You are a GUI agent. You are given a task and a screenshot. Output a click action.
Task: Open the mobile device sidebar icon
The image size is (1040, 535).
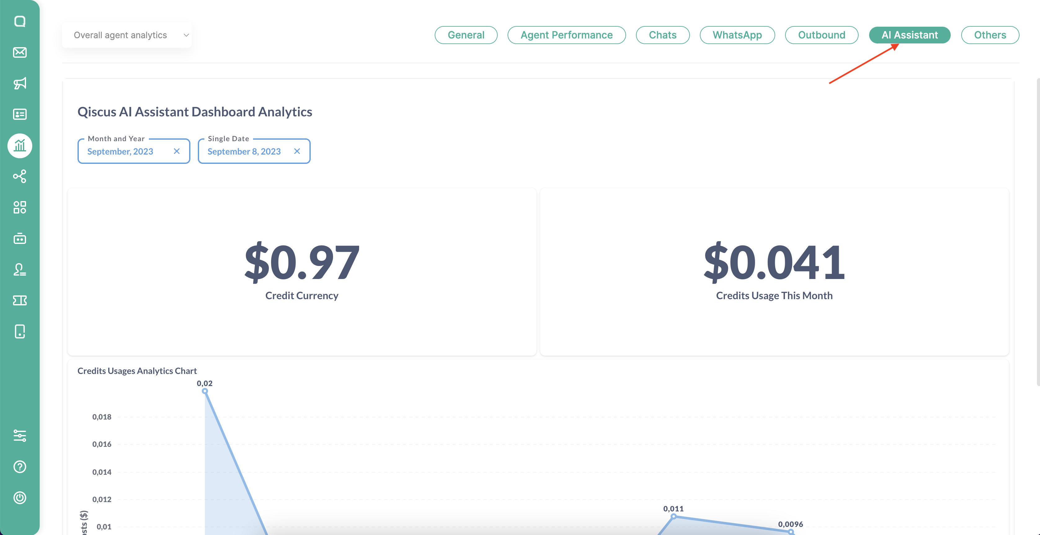(20, 331)
